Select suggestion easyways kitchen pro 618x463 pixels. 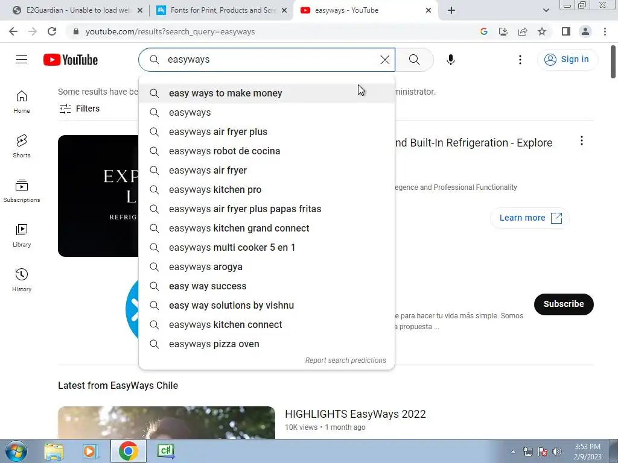point(267,190)
